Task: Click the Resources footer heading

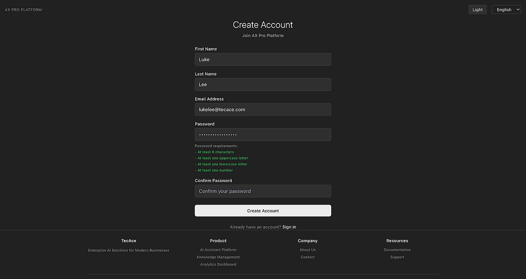Action: point(397,241)
